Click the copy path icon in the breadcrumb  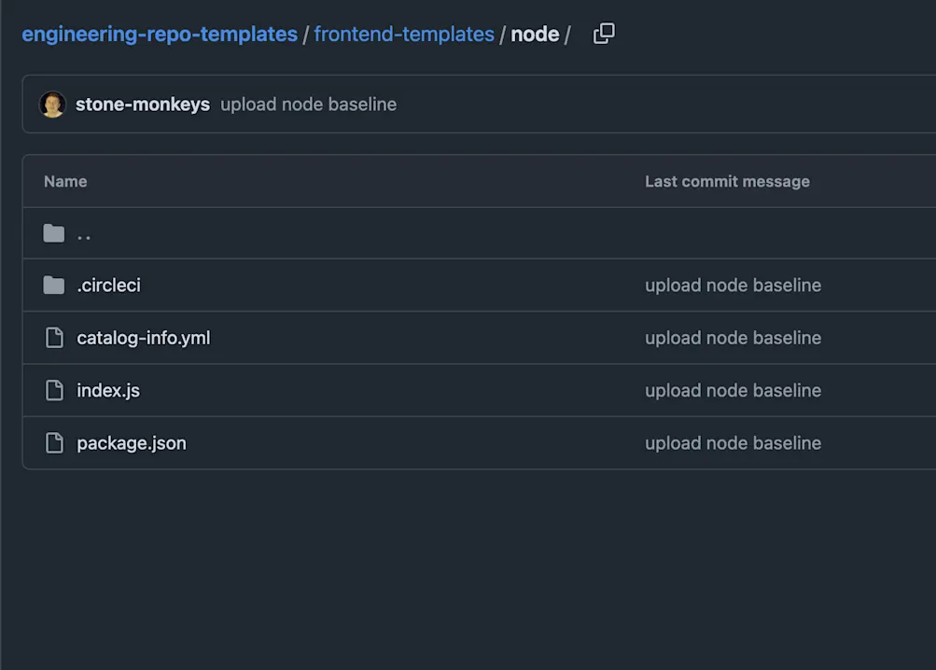coord(603,33)
